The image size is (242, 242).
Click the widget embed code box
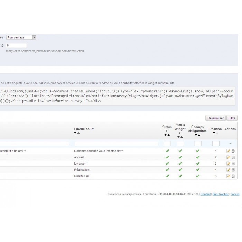pos(118,96)
